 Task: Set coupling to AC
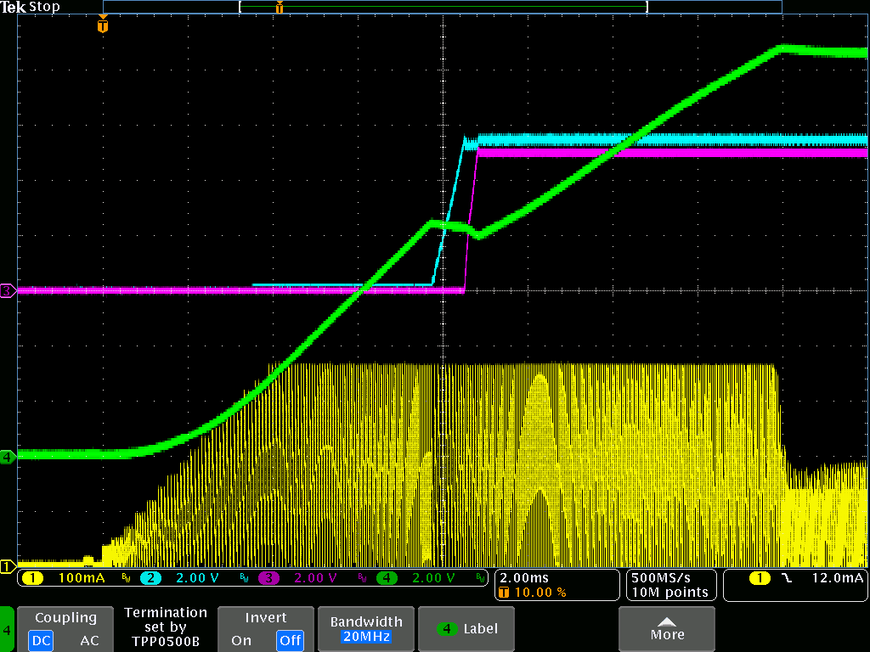click(x=89, y=640)
